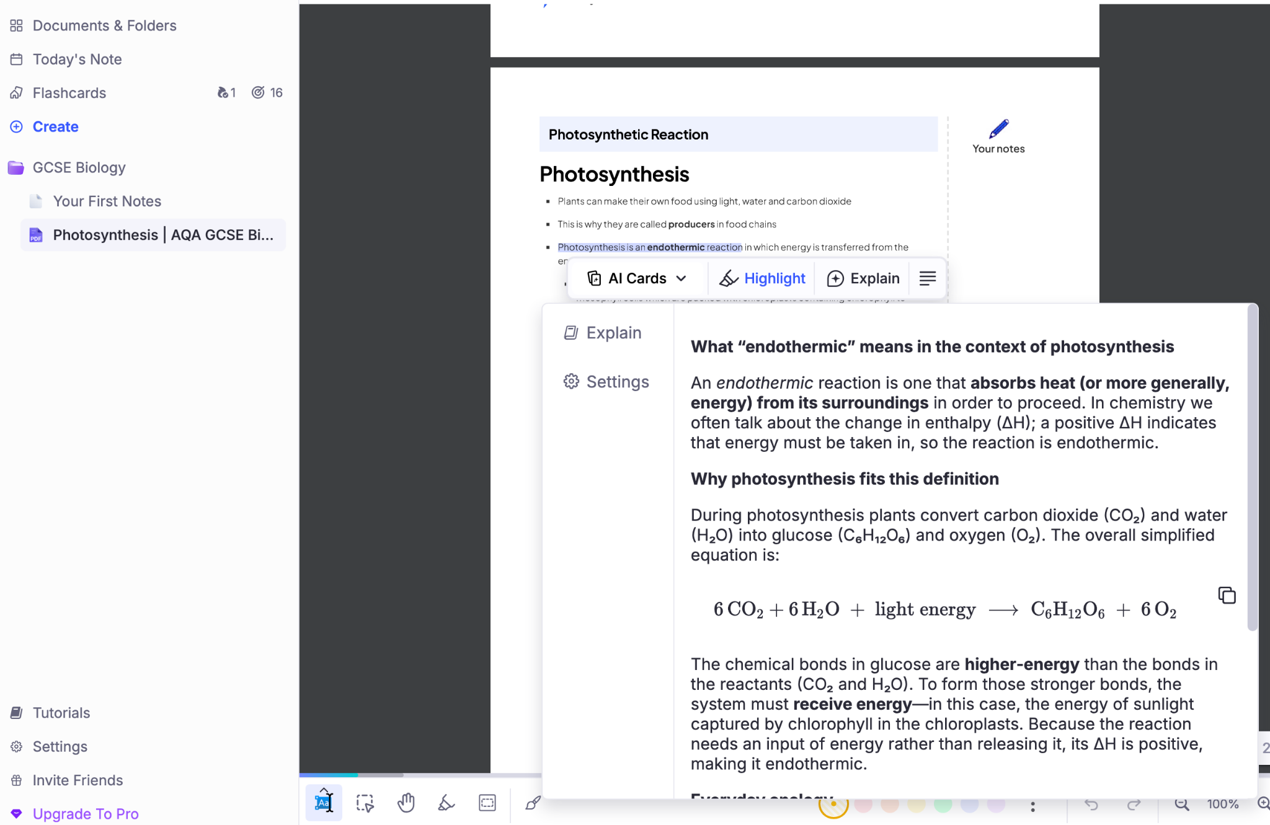Click the AI Cards icon
Viewport: 1270px width, 825px height.
(594, 279)
